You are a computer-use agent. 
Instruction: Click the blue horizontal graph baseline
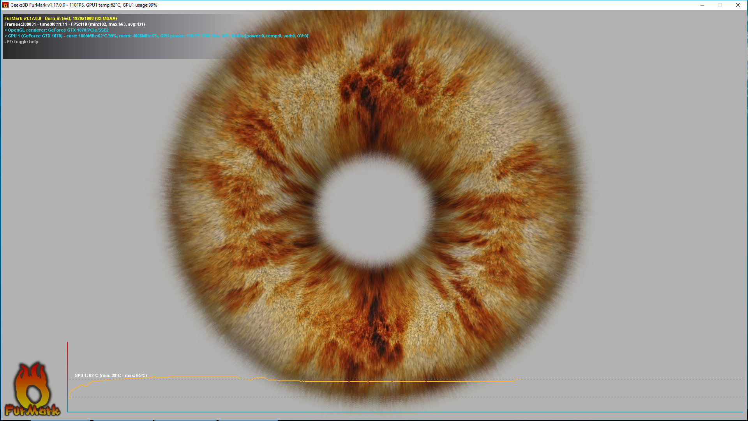[390, 412]
